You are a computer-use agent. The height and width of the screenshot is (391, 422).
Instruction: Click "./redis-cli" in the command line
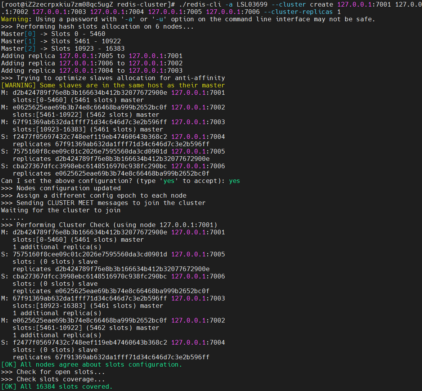(200, 5)
